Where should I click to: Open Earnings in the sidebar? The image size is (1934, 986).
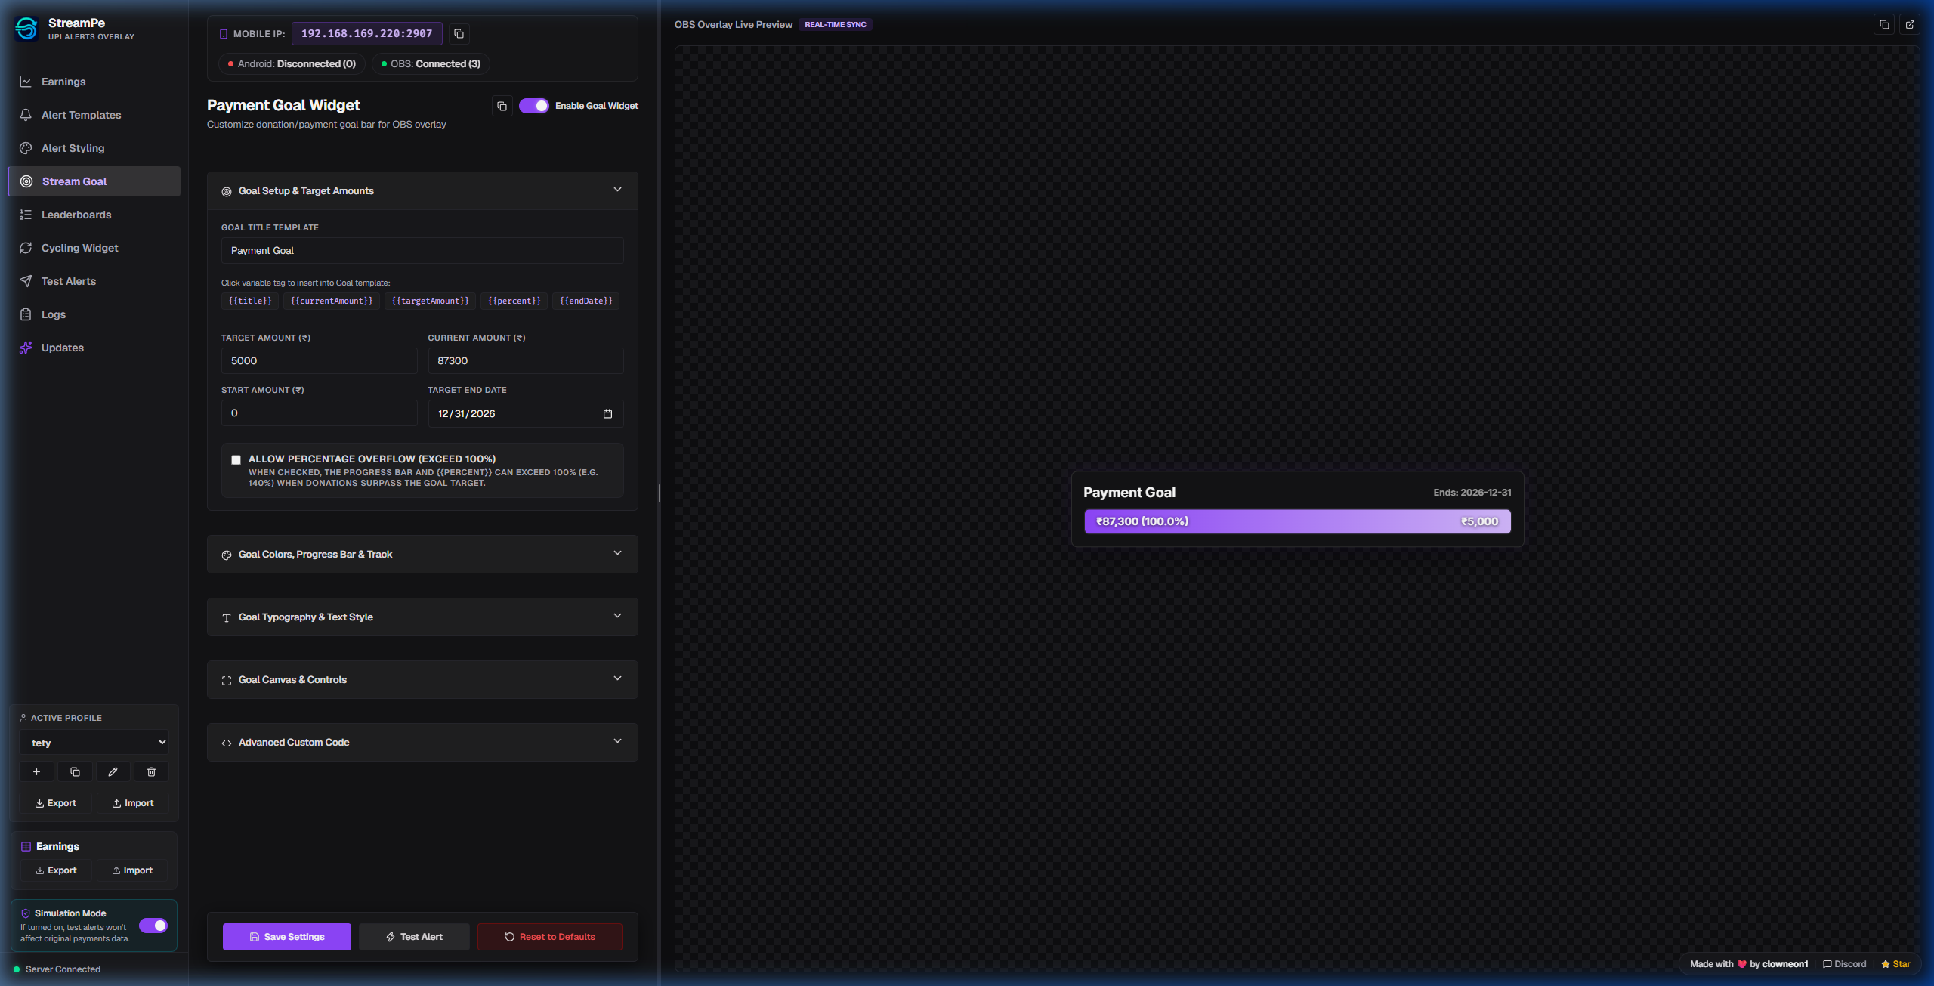(94, 82)
